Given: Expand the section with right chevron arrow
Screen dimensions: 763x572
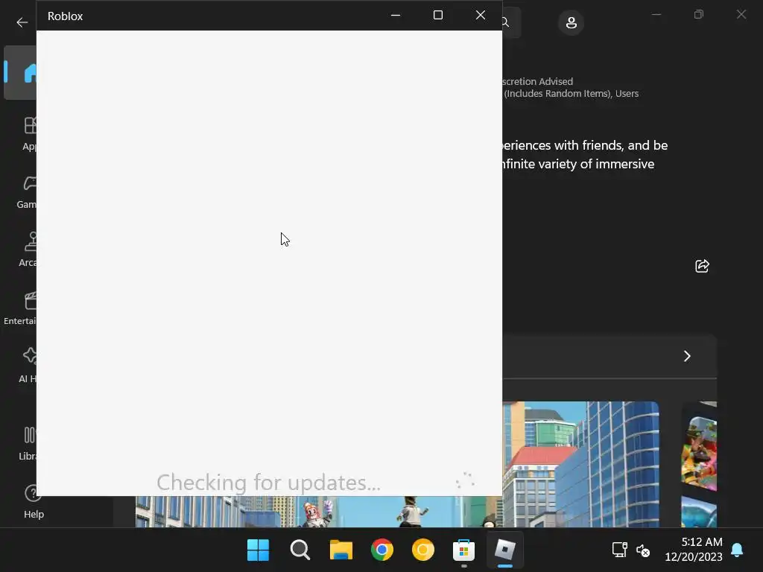Looking at the screenshot, I should coord(687,356).
